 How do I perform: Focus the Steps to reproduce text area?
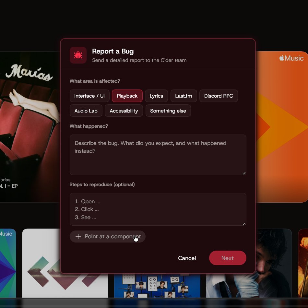(158, 209)
